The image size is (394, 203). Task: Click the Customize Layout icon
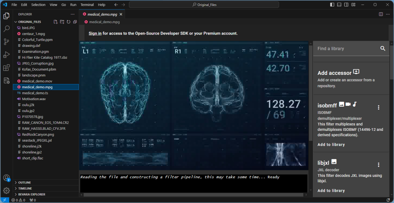pyautogui.click(x=353, y=5)
